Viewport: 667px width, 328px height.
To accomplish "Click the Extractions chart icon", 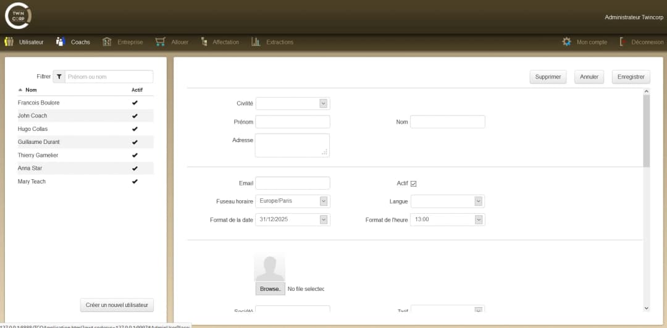I will coord(256,42).
